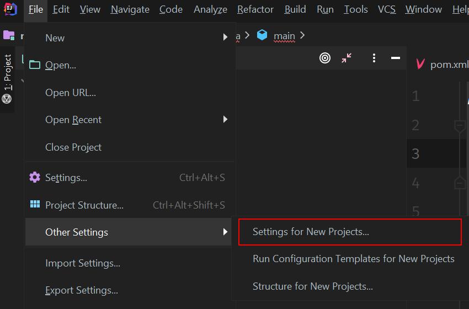
Task: Expand the Other Settings submenu arrow
Action: pyautogui.click(x=225, y=232)
